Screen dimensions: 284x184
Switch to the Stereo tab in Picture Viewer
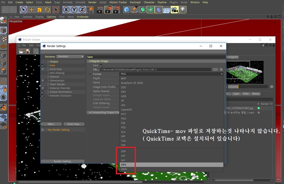[x=256, y=94]
